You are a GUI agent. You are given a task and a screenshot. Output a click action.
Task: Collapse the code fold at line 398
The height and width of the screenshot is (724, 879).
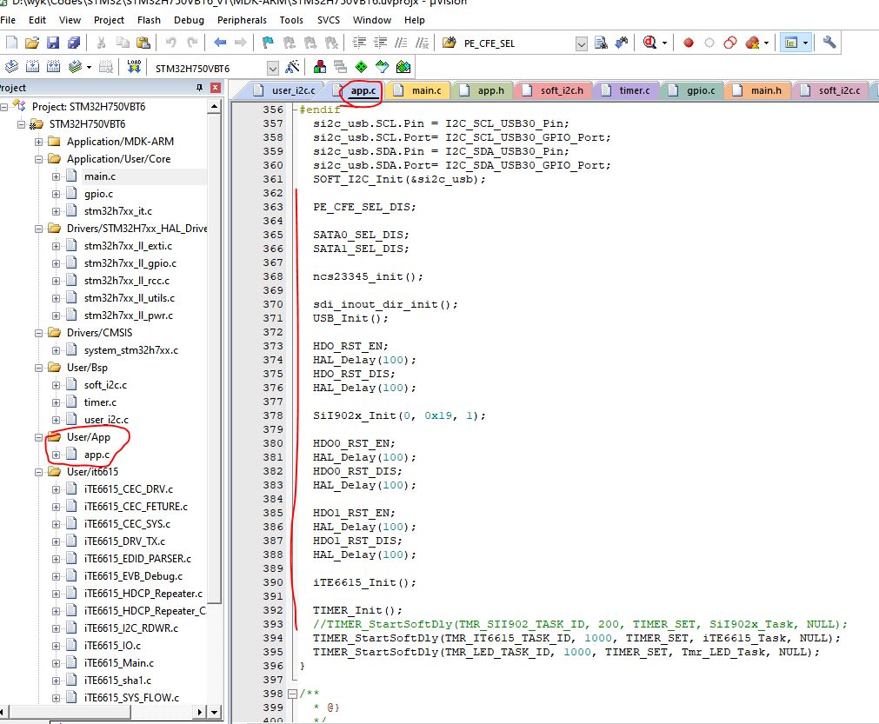click(x=292, y=694)
